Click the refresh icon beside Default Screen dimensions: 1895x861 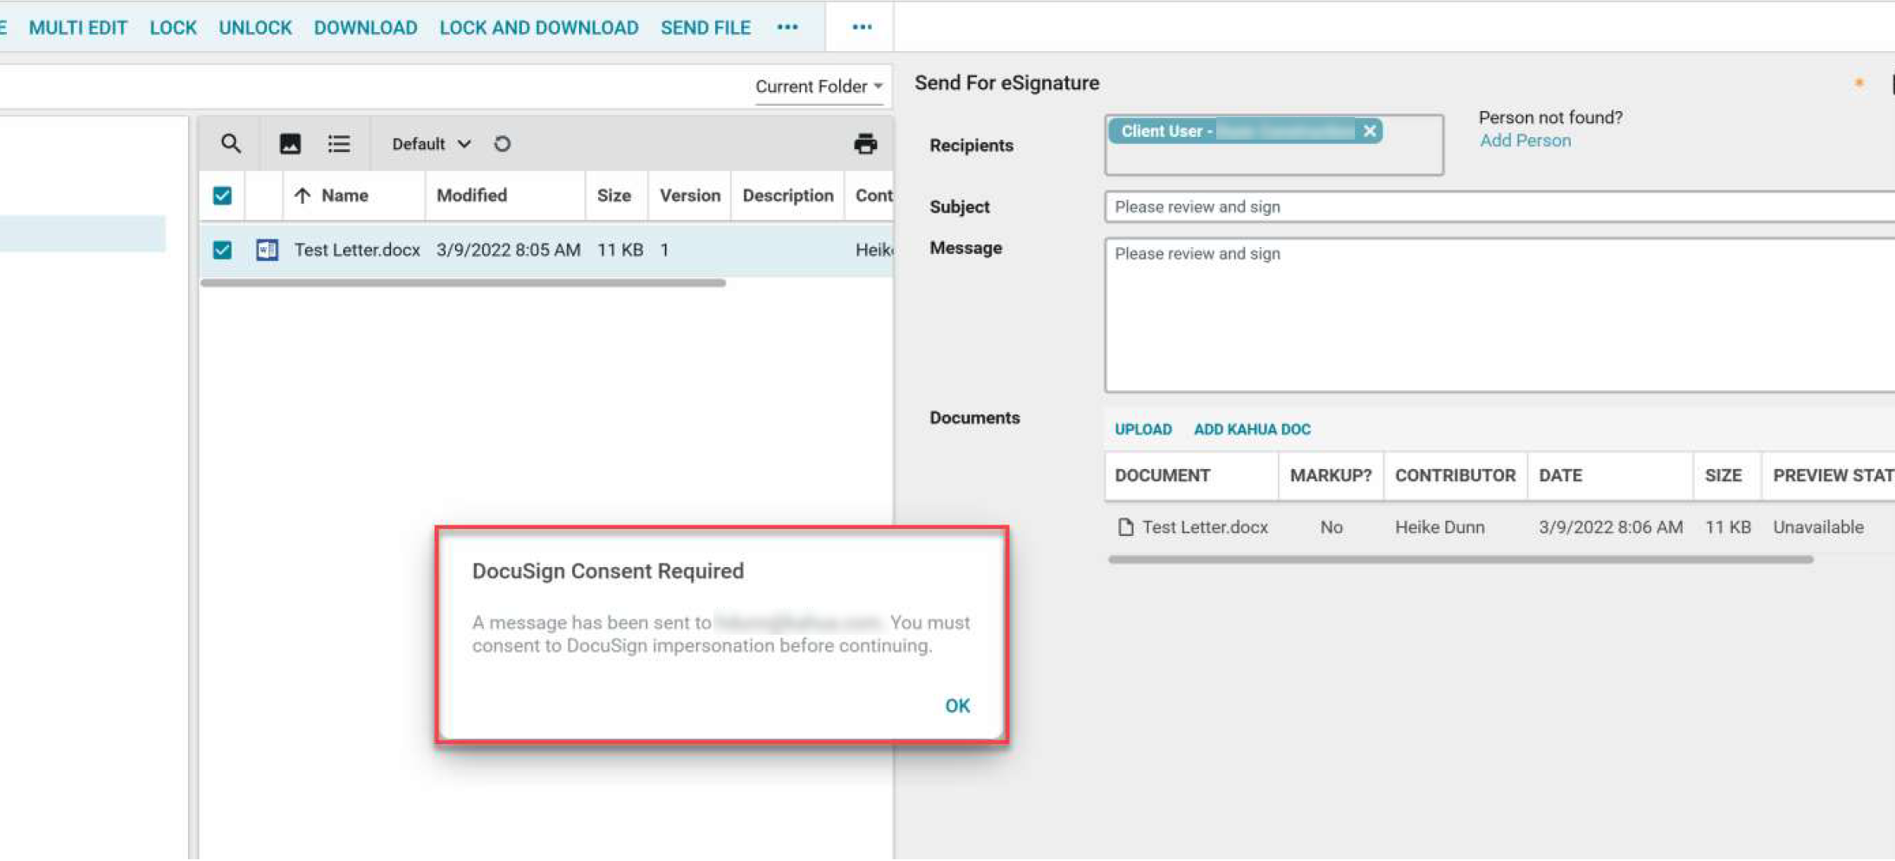pyautogui.click(x=502, y=144)
